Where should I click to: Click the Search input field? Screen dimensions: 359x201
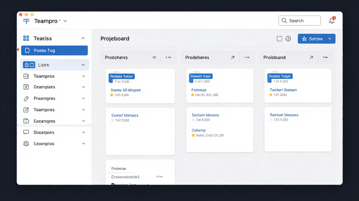click(299, 21)
